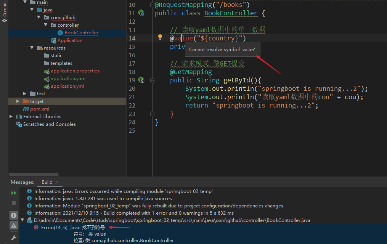Open application.yml file

click(x=67, y=86)
